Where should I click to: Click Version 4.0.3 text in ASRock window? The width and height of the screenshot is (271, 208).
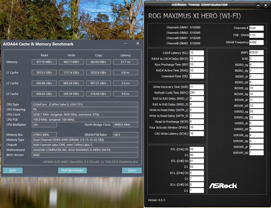[156, 200]
